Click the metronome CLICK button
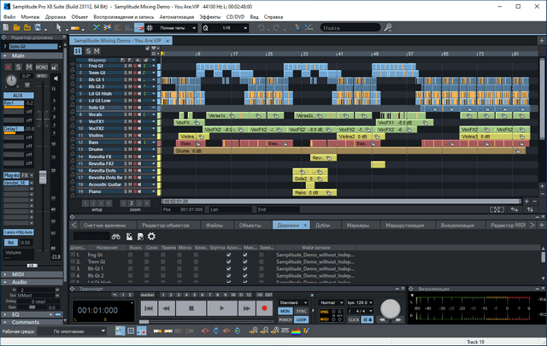The height and width of the screenshot is (346, 547). 353,318
